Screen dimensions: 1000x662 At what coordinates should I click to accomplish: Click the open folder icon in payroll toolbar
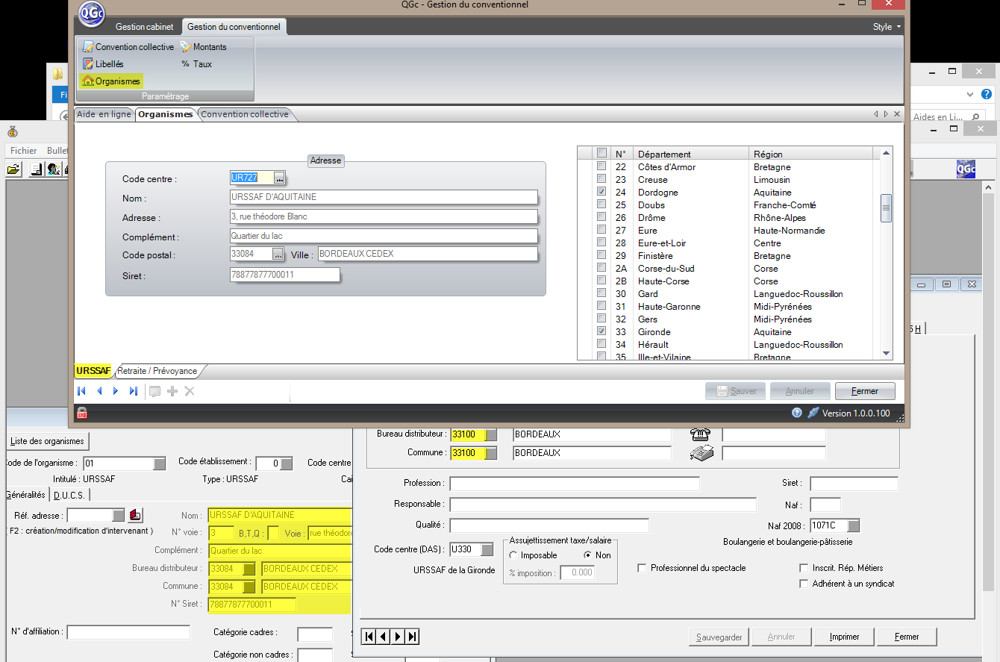pos(13,169)
